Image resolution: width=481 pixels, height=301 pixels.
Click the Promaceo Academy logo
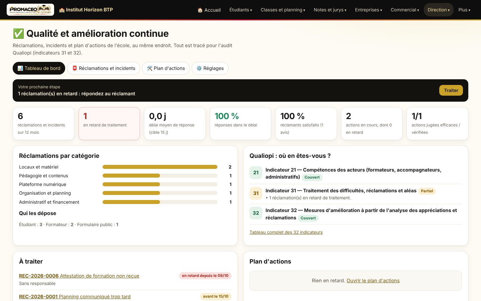(x=30, y=10)
